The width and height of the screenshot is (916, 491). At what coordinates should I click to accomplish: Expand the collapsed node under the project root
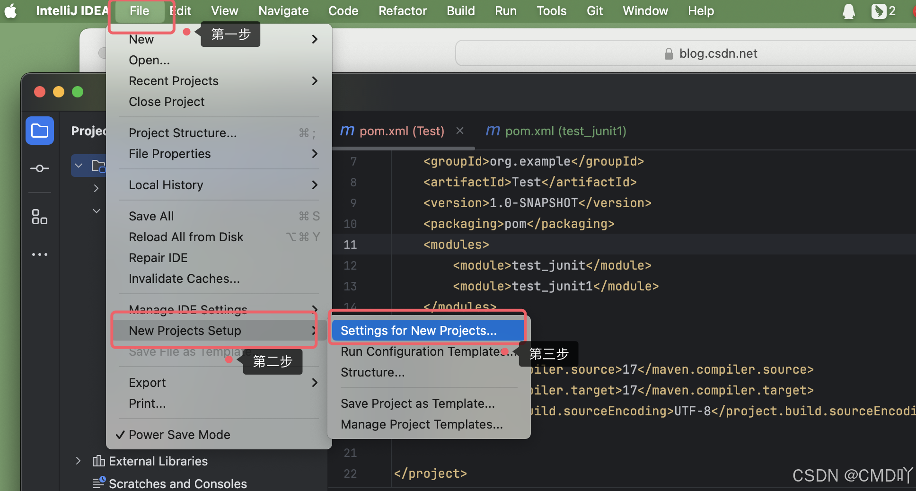click(96, 188)
